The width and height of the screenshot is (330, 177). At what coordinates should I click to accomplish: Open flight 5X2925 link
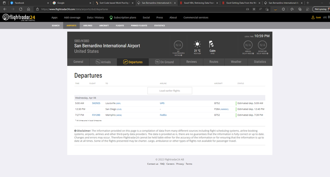coord(96,103)
